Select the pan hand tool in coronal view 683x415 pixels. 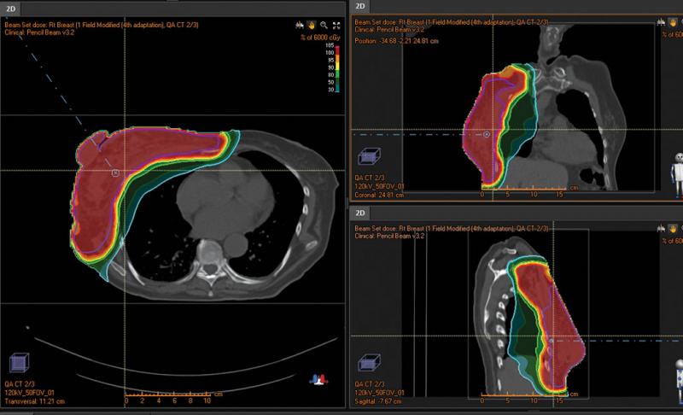point(673,25)
